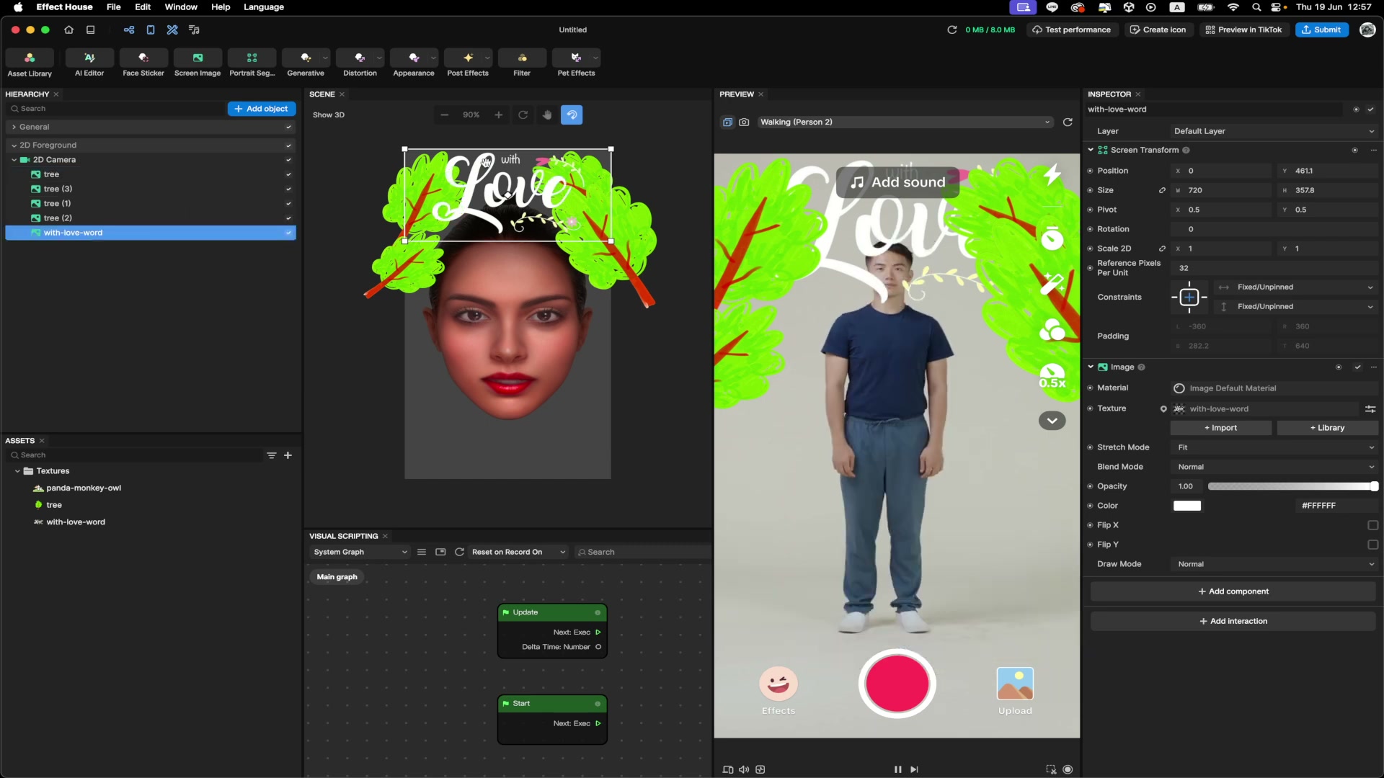The width and height of the screenshot is (1384, 778).
Task: Select the hand pan tool in Scene
Action: [547, 115]
